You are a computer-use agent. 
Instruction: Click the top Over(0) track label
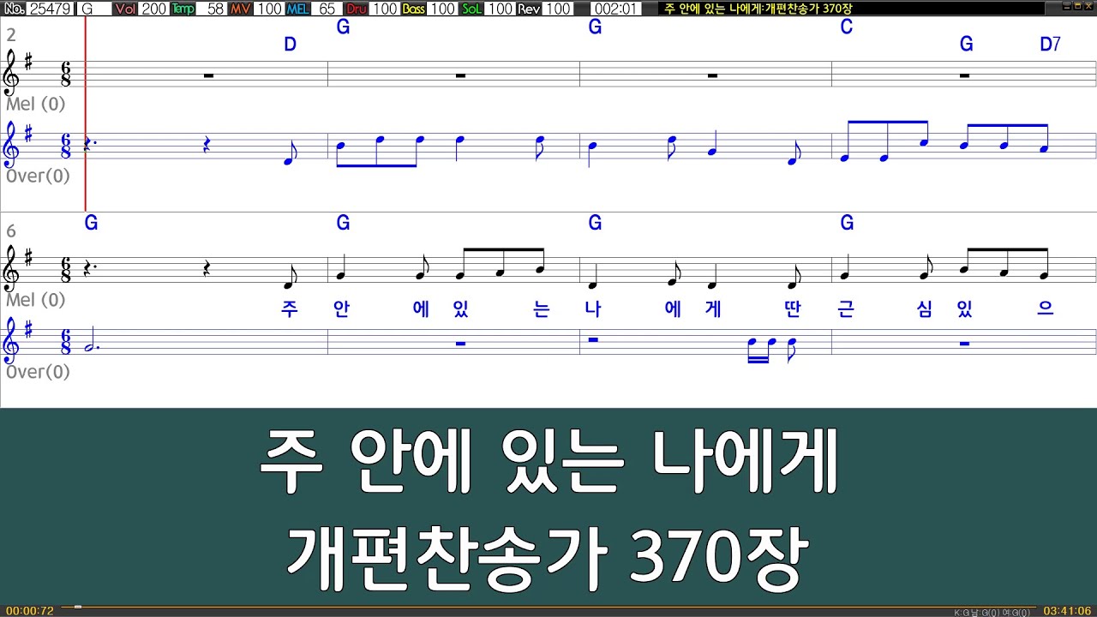pos(38,176)
